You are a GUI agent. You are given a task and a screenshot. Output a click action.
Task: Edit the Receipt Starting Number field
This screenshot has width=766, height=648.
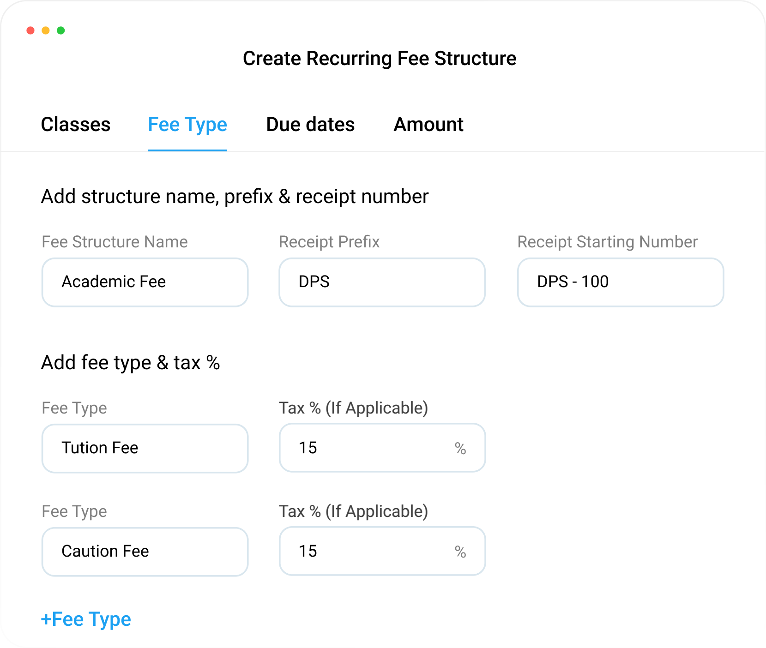pyautogui.click(x=620, y=282)
